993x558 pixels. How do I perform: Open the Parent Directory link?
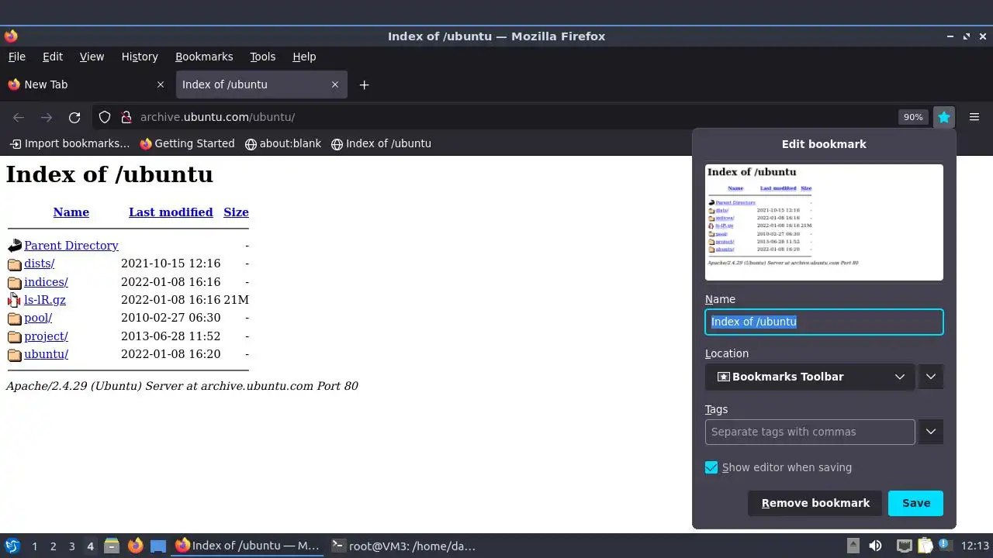point(71,246)
